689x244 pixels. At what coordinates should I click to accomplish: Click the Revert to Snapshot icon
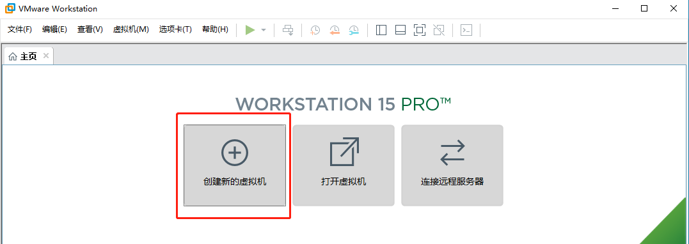(335, 30)
